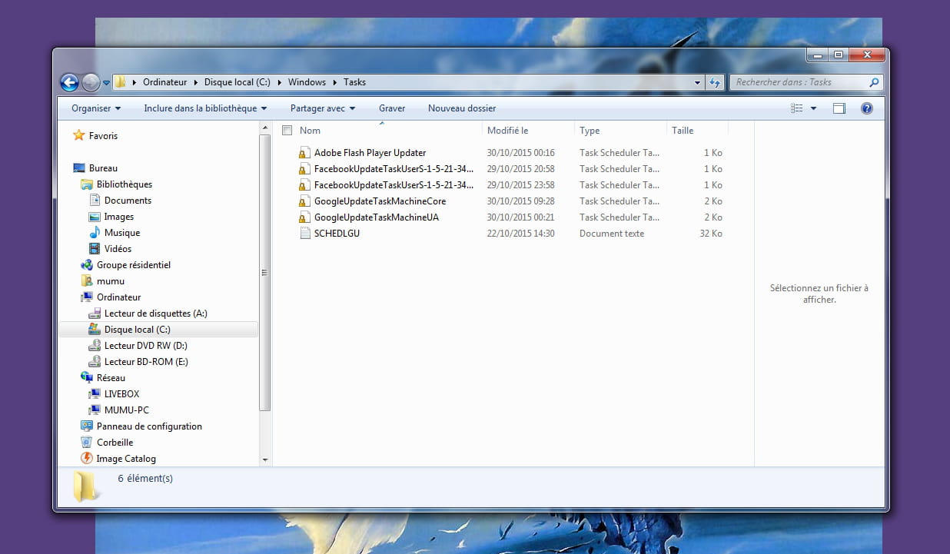Image resolution: width=950 pixels, height=554 pixels.
Task: Tick the select-all checkbox in header
Action: pos(287,131)
